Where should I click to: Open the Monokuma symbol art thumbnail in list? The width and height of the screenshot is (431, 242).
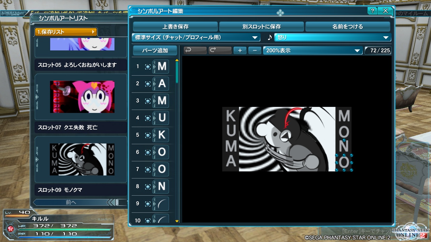click(x=82, y=159)
